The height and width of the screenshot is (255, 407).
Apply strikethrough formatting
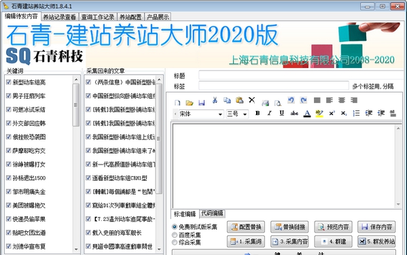(294, 113)
